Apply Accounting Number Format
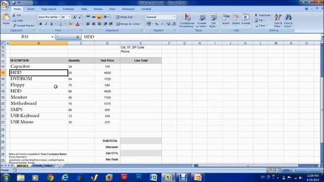 (x=148, y=24)
